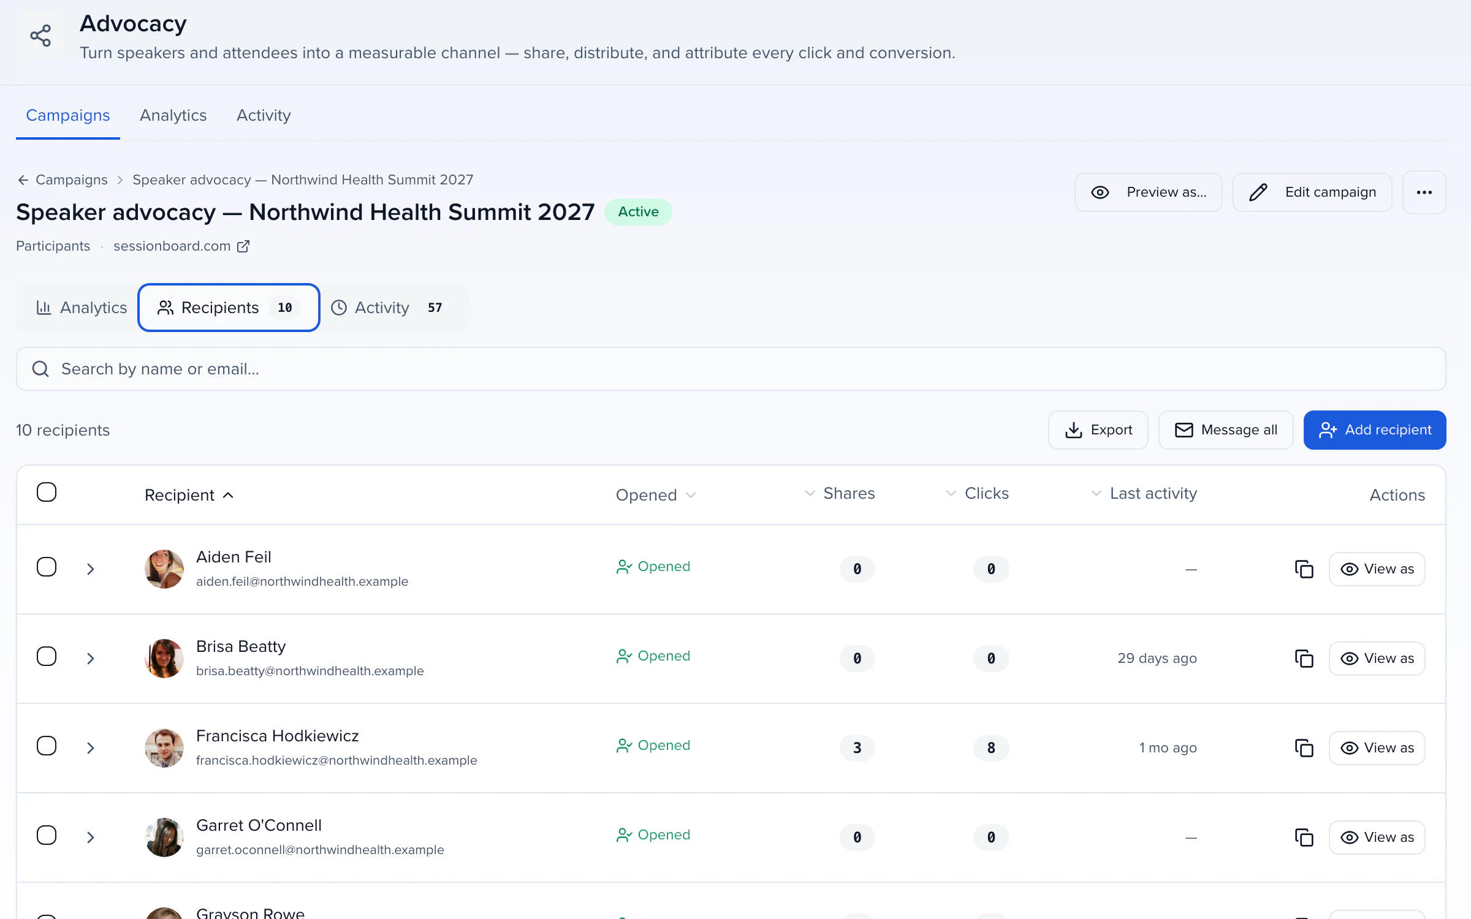Image resolution: width=1471 pixels, height=919 pixels.
Task: Expand the Brisa Beatty row
Action: tap(91, 659)
